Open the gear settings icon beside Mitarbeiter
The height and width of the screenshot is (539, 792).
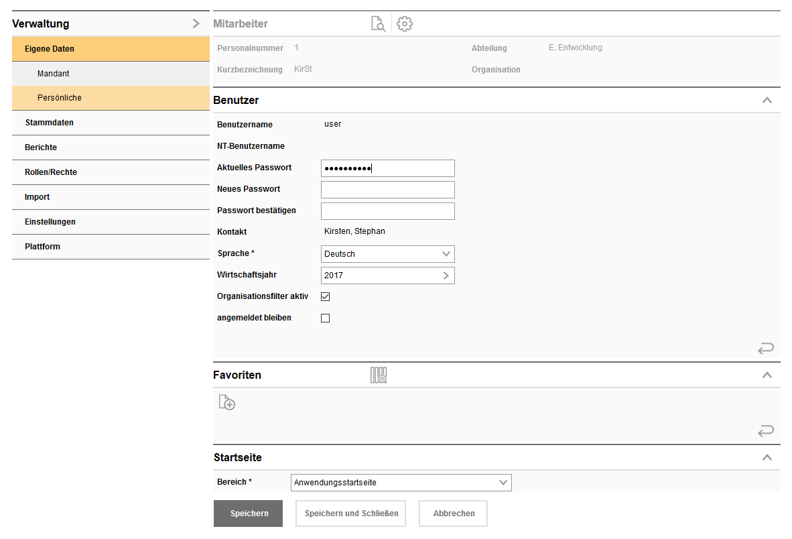[405, 24]
